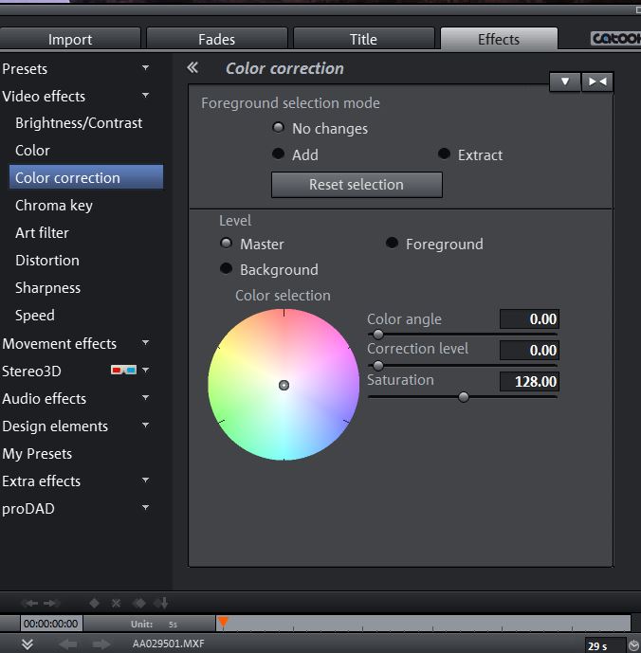Select the Extract radio option
The height and width of the screenshot is (653, 641).
click(444, 154)
